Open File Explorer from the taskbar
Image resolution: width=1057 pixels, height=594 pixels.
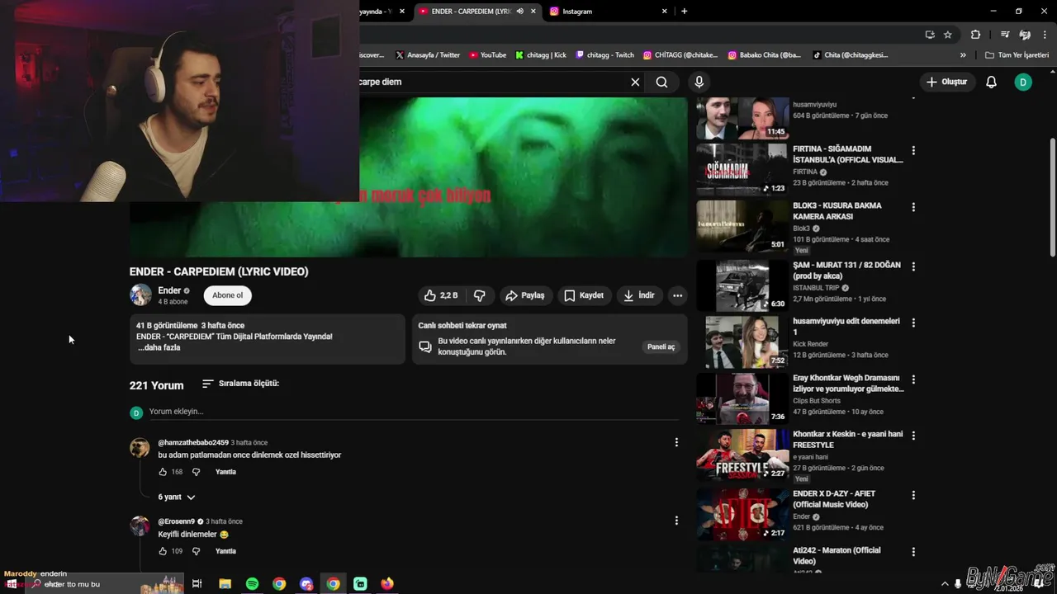click(225, 584)
